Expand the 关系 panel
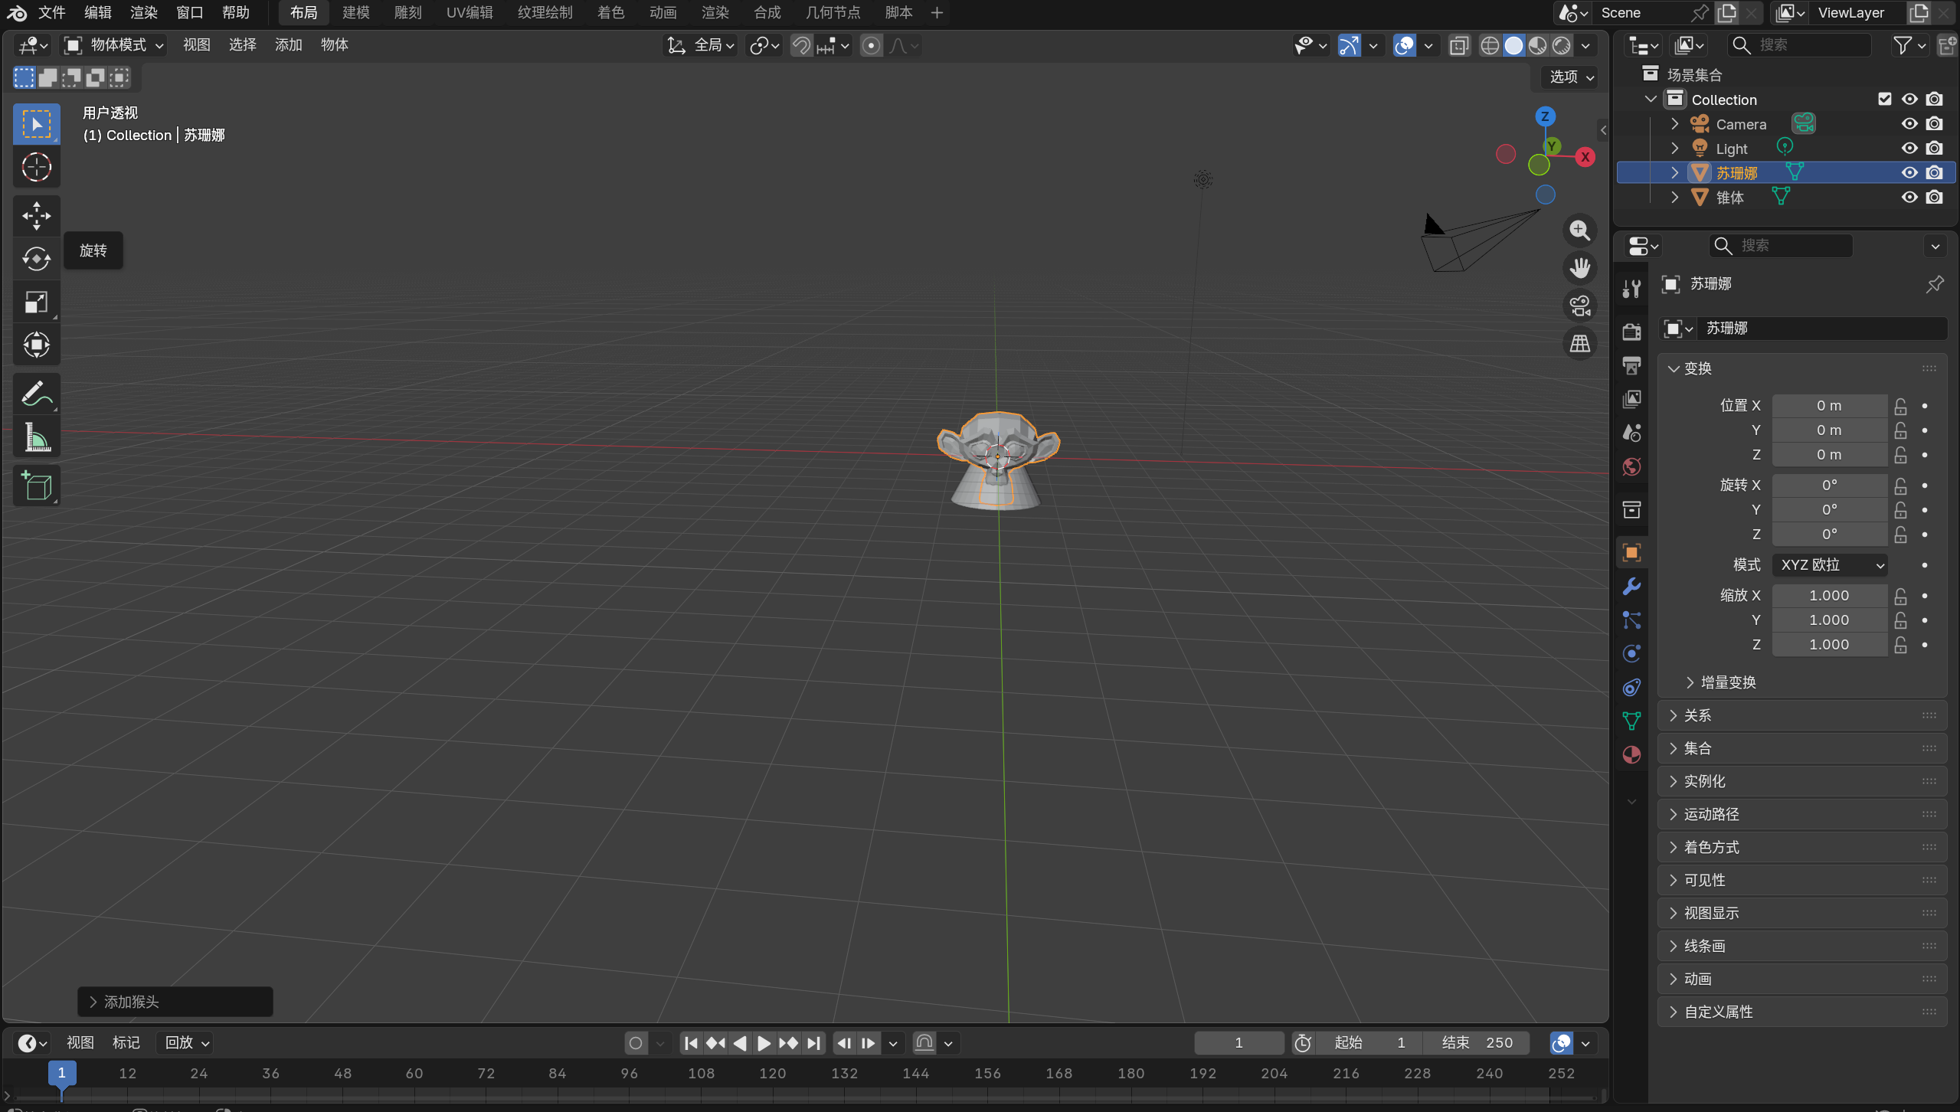This screenshot has width=1960, height=1112. click(x=1697, y=715)
